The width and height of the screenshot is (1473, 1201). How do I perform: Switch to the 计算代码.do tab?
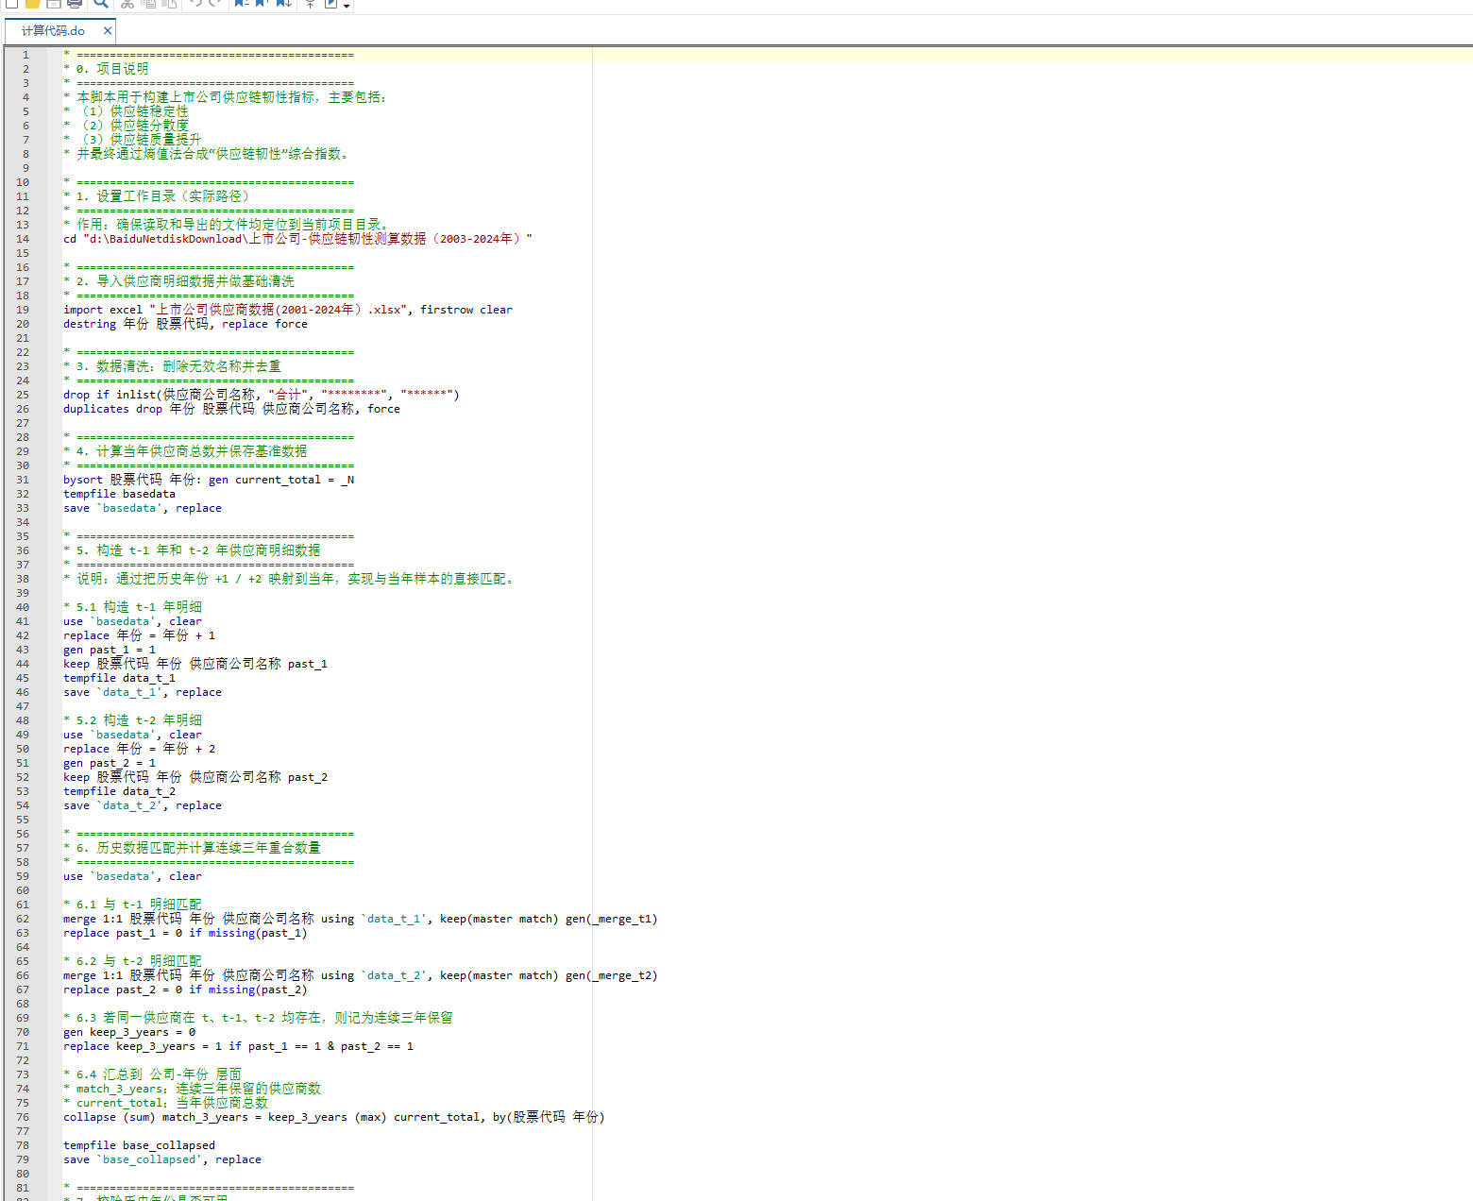point(53,31)
